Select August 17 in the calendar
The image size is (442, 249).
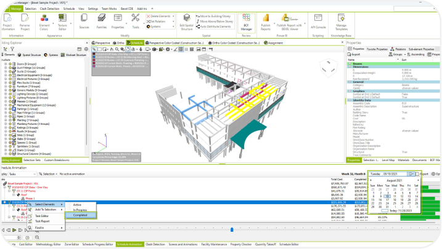(387, 200)
